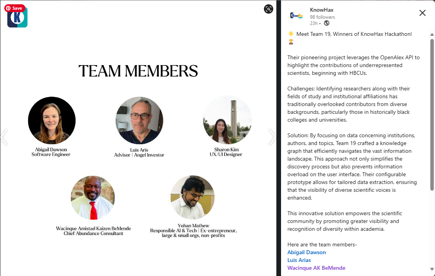
Task: Click Luis Aris's profile photo
Action: click(139, 120)
